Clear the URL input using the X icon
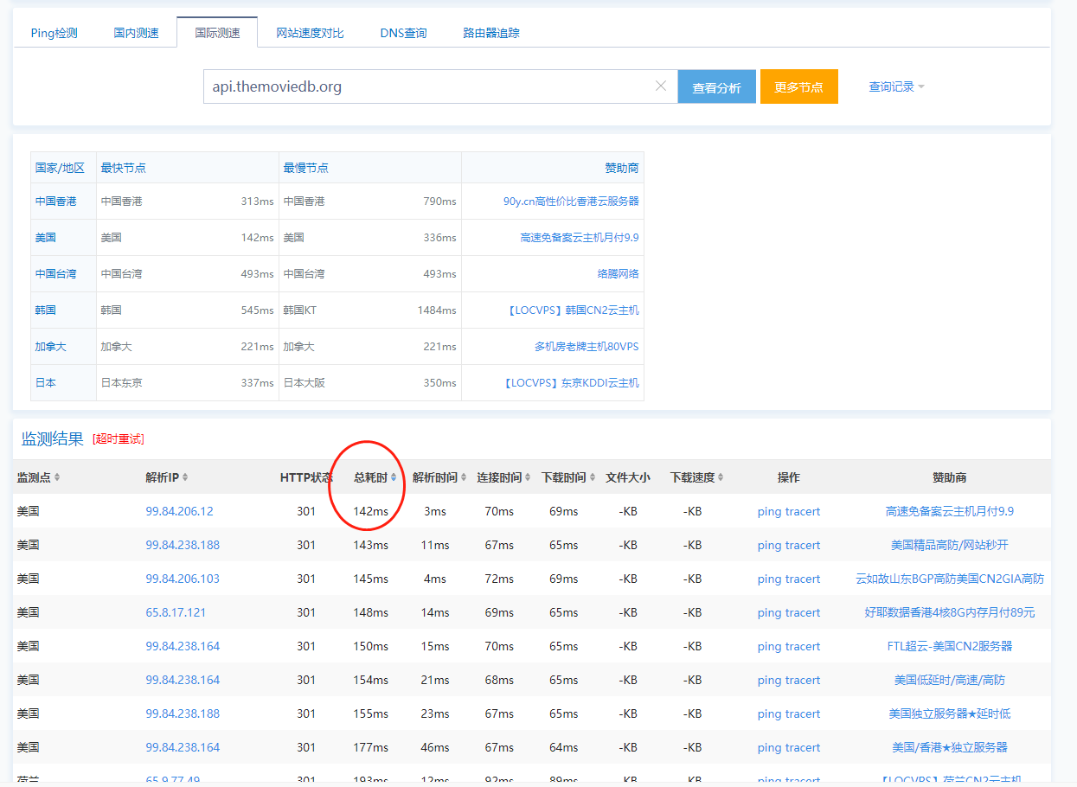The width and height of the screenshot is (1077, 787). tap(661, 86)
